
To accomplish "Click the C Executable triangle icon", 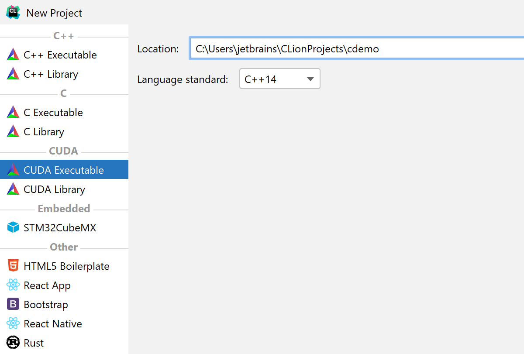I will 13,112.
